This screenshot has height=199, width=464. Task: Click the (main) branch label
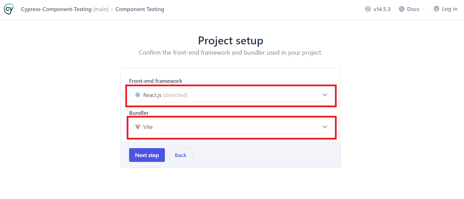(101, 9)
